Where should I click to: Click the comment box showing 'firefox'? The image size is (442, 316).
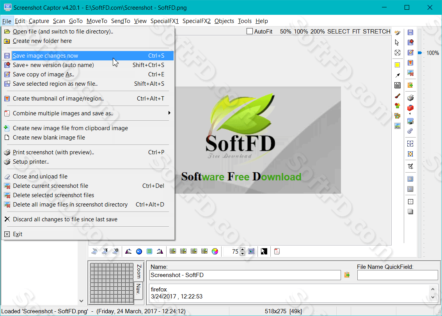289,293
